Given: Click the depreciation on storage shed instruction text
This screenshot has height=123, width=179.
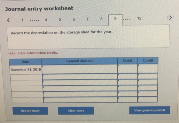Looking at the screenshot, I should pos(62,33).
